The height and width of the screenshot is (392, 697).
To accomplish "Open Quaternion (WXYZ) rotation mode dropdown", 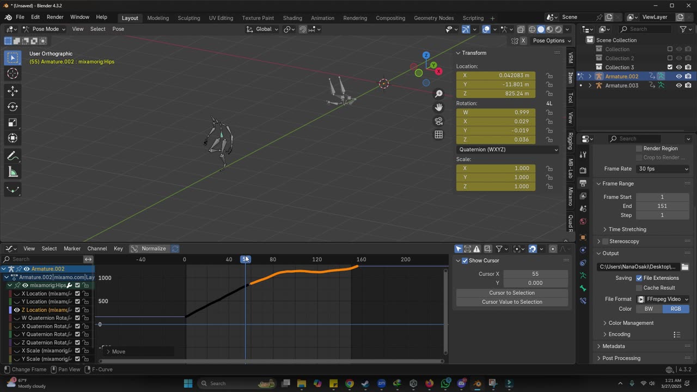I will click(508, 150).
